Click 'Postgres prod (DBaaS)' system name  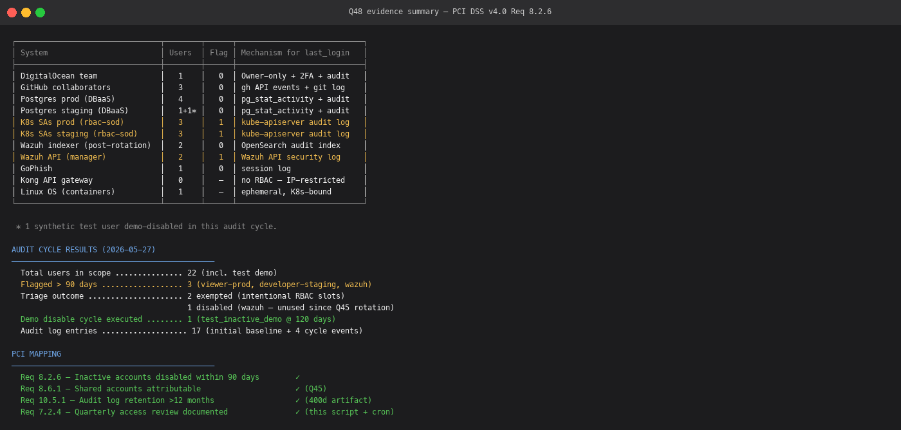(x=68, y=99)
